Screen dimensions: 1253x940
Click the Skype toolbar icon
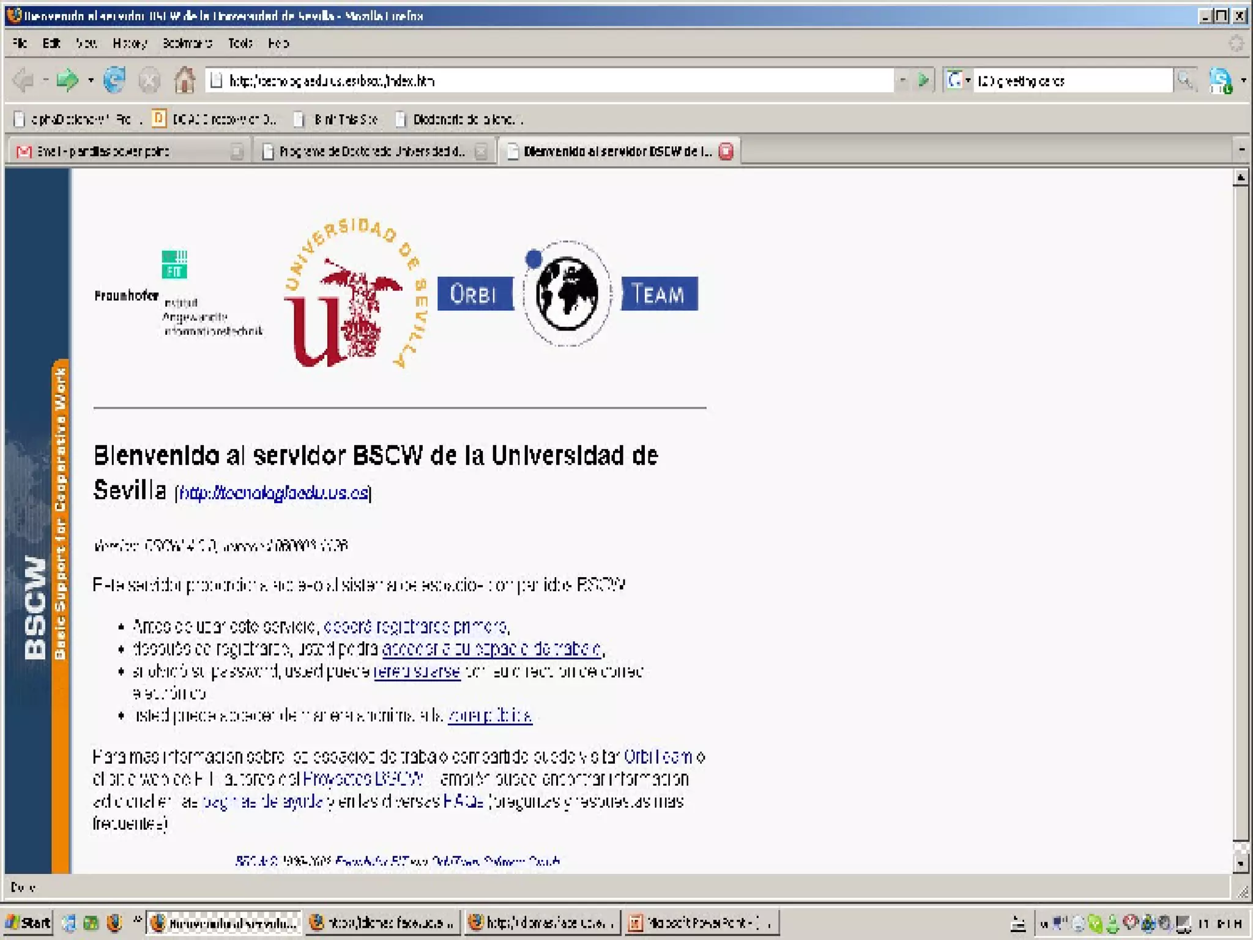point(1221,80)
